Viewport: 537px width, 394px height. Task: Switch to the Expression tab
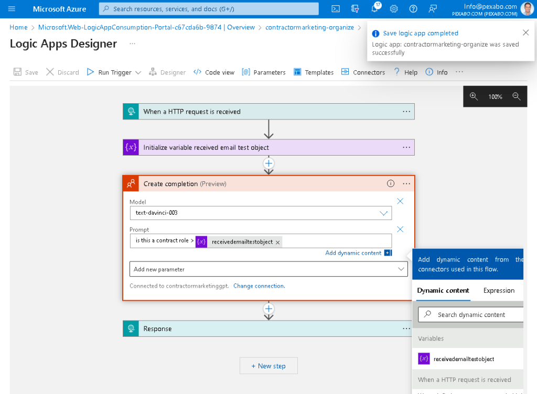tap(499, 291)
